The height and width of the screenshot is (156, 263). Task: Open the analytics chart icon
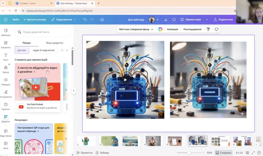166,19
